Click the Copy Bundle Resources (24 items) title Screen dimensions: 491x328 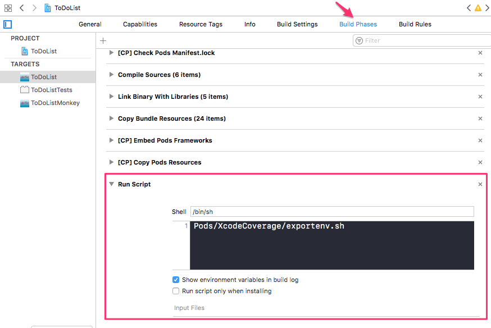(171, 119)
